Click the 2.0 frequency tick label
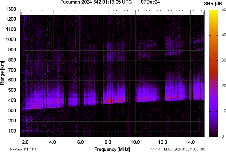This screenshot has width=226, height=152. [25, 142]
